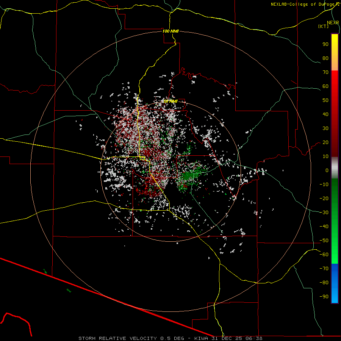Screen dimensions: 341x341
Task: Select the -10 knot scale label
Action: (324, 185)
